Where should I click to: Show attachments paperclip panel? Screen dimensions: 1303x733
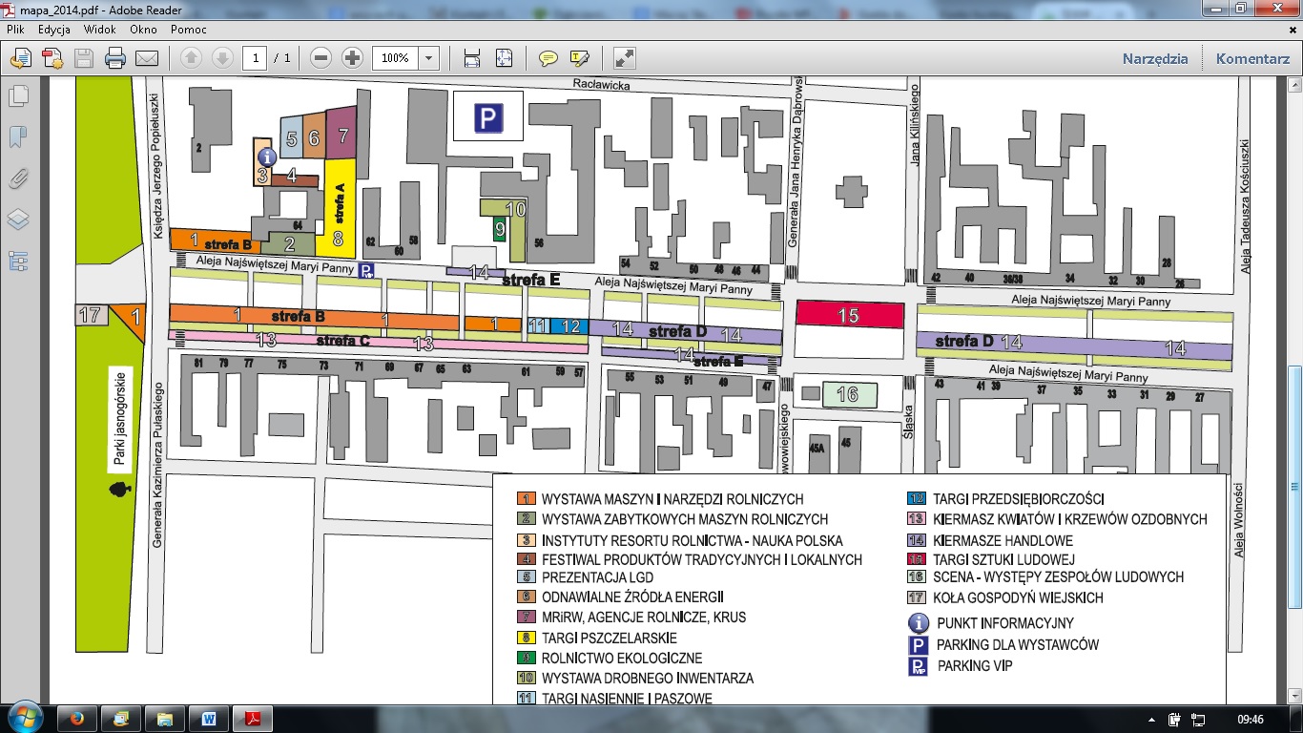coord(18,178)
